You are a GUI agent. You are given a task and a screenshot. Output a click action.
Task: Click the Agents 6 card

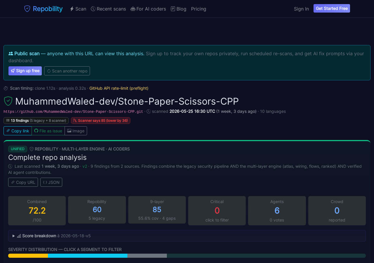point(277,211)
